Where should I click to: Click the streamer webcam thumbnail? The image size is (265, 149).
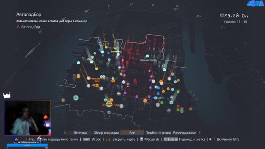[x=27, y=118]
